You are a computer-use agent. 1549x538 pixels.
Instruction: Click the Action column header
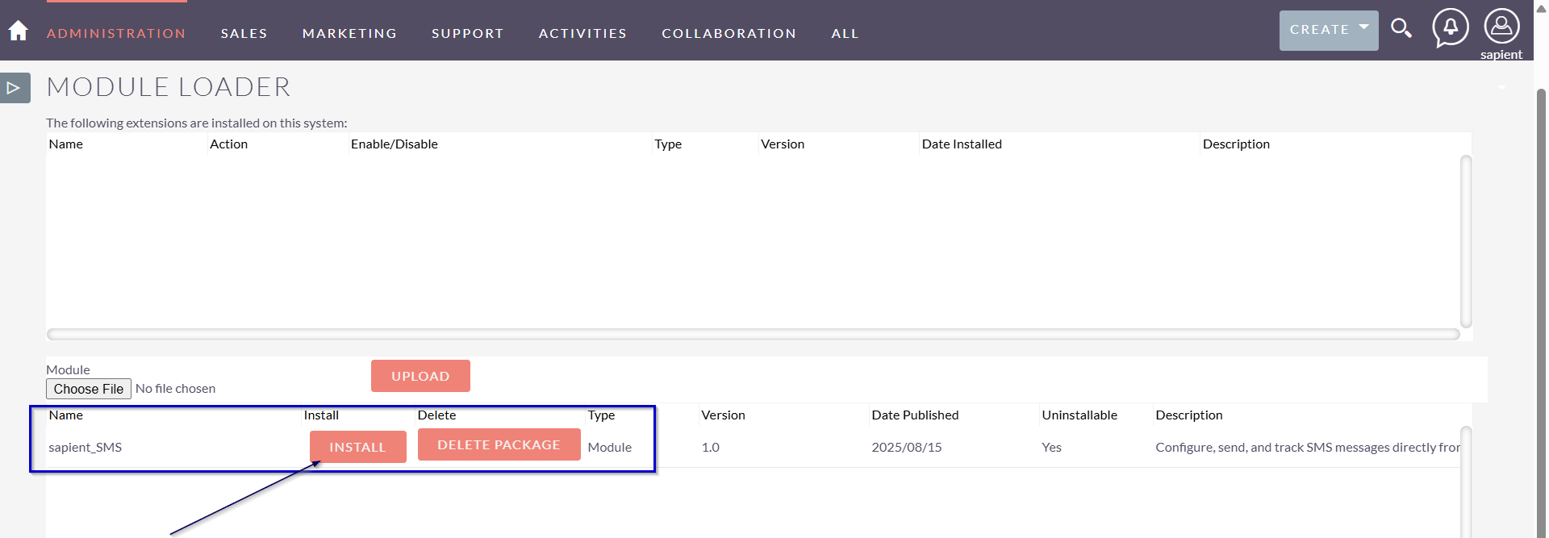point(229,144)
